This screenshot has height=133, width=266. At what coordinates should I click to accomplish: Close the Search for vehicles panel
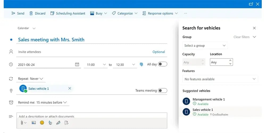(254, 28)
